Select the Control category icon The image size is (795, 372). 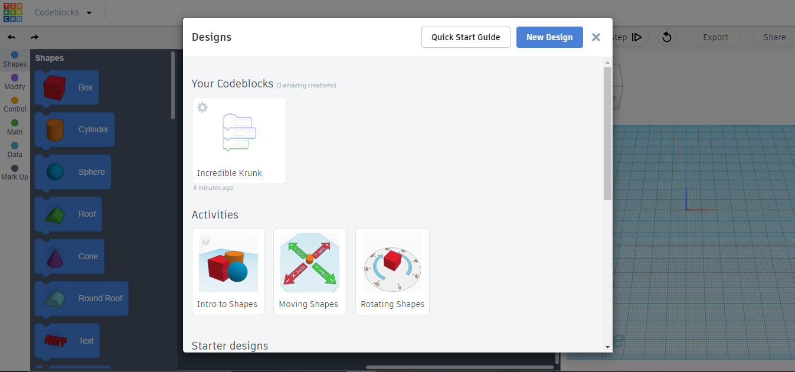coord(14,105)
